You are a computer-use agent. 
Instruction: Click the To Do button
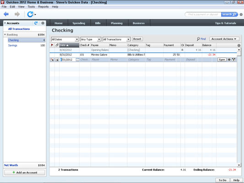tap(222, 180)
